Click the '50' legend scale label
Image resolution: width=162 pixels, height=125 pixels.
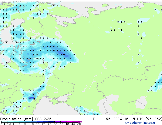(x=79, y=124)
